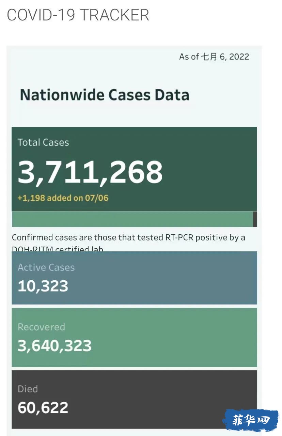
Task: Click the Confirmed cases description text
Action: [x=129, y=243]
